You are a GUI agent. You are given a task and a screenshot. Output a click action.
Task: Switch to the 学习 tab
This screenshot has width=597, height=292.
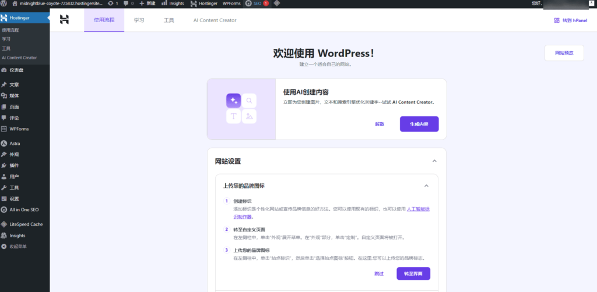139,20
